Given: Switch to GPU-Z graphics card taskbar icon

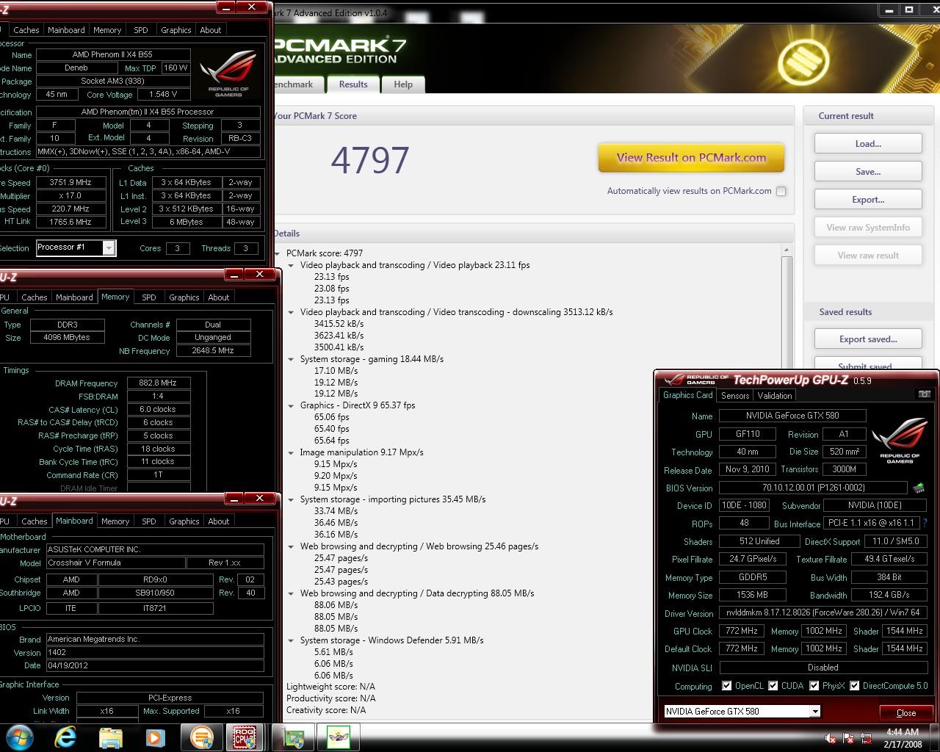Looking at the screenshot, I should tap(294, 737).
